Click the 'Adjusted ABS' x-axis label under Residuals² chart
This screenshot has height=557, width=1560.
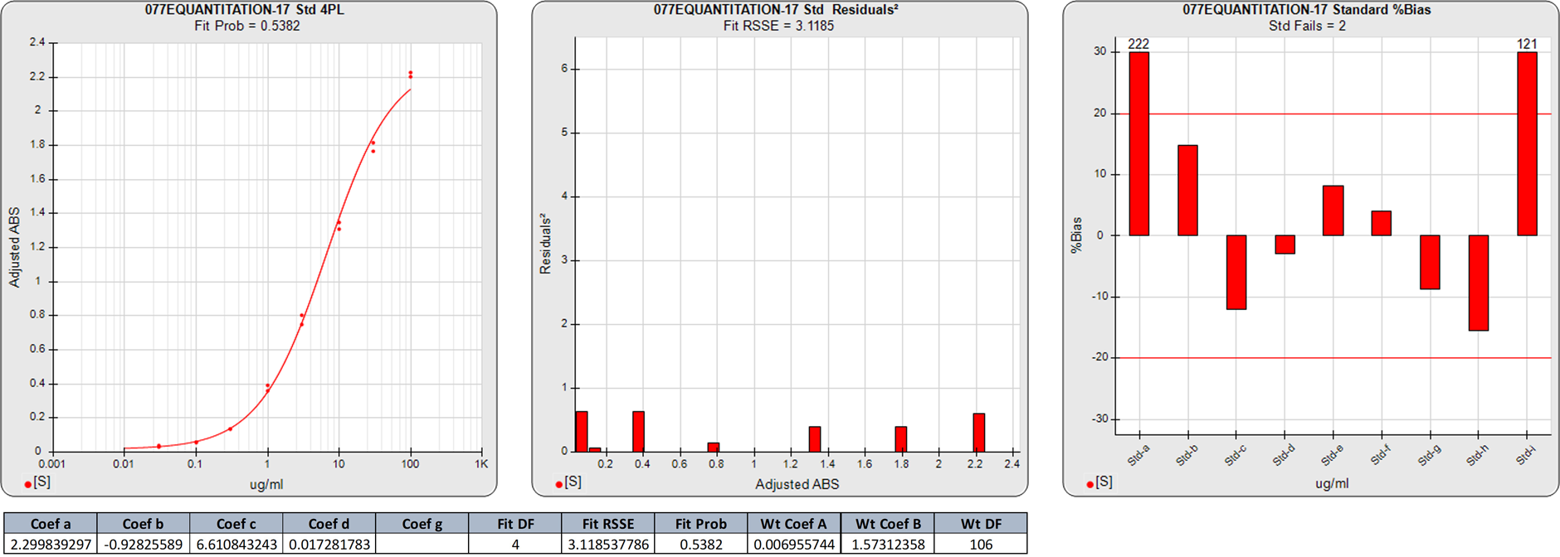pyautogui.click(x=797, y=484)
